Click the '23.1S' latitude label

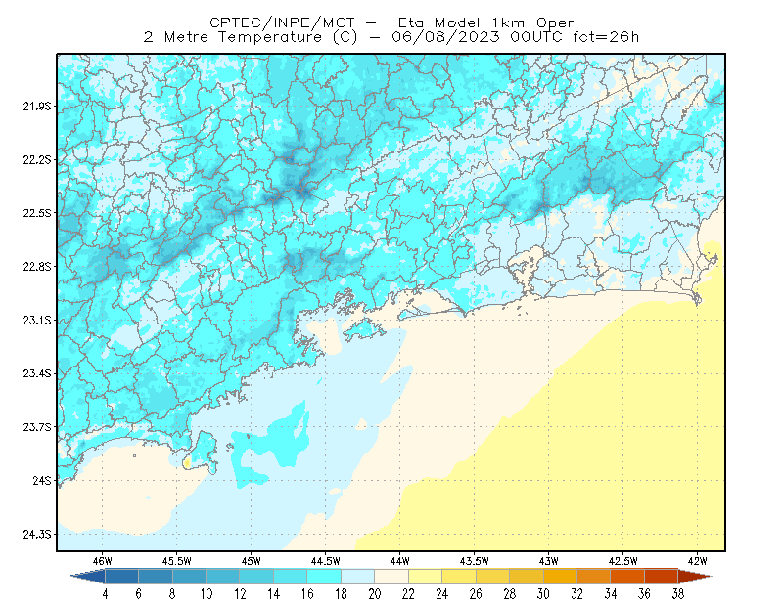37,320
